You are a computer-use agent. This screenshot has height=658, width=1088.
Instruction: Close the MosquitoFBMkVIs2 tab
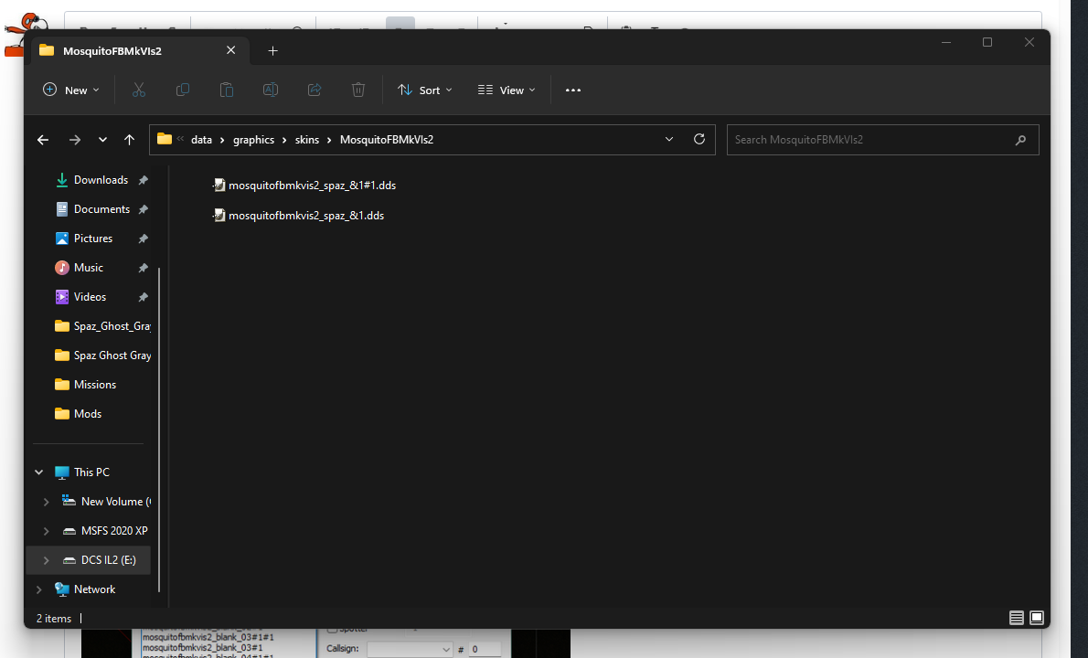pyautogui.click(x=231, y=50)
